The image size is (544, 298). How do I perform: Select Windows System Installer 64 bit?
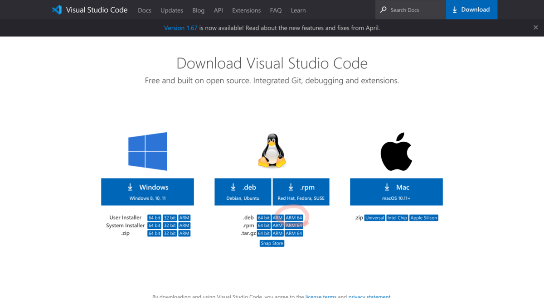click(154, 226)
